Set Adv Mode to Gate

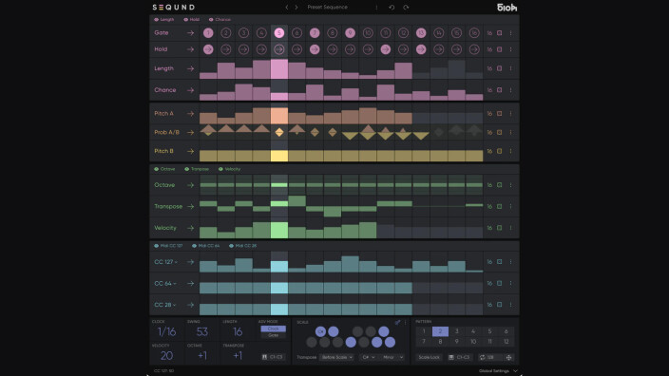(x=273, y=335)
